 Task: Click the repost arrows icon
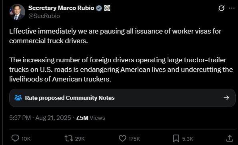click(x=69, y=138)
